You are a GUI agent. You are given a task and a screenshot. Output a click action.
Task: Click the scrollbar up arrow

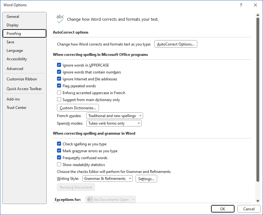(258, 15)
